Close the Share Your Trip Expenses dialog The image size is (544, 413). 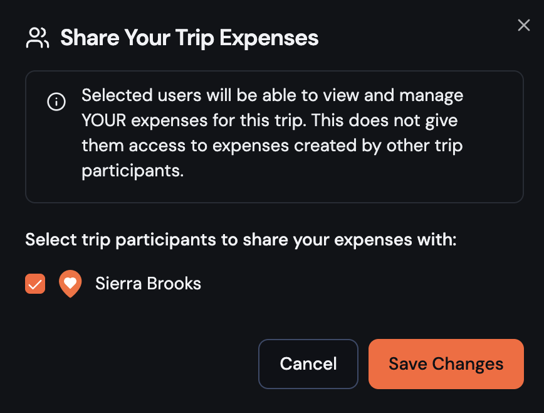pyautogui.click(x=524, y=25)
